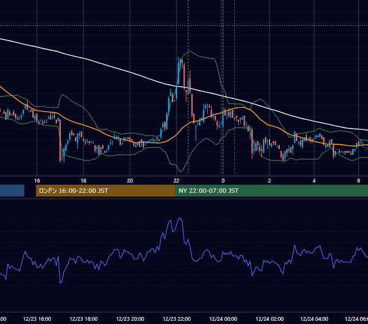Click time label 6 on upper axis
Image resolution: width=368 pixels, height=324 pixels.
(x=358, y=180)
